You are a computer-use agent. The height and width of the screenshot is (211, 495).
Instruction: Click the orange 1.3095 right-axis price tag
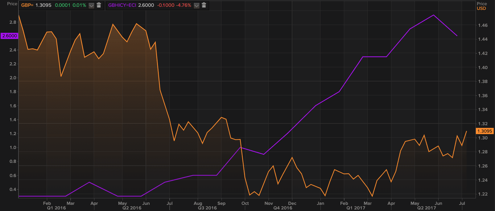tap(485, 131)
